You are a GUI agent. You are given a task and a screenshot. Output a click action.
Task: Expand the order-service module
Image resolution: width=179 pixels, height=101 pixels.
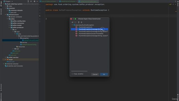[x=5, y=57]
